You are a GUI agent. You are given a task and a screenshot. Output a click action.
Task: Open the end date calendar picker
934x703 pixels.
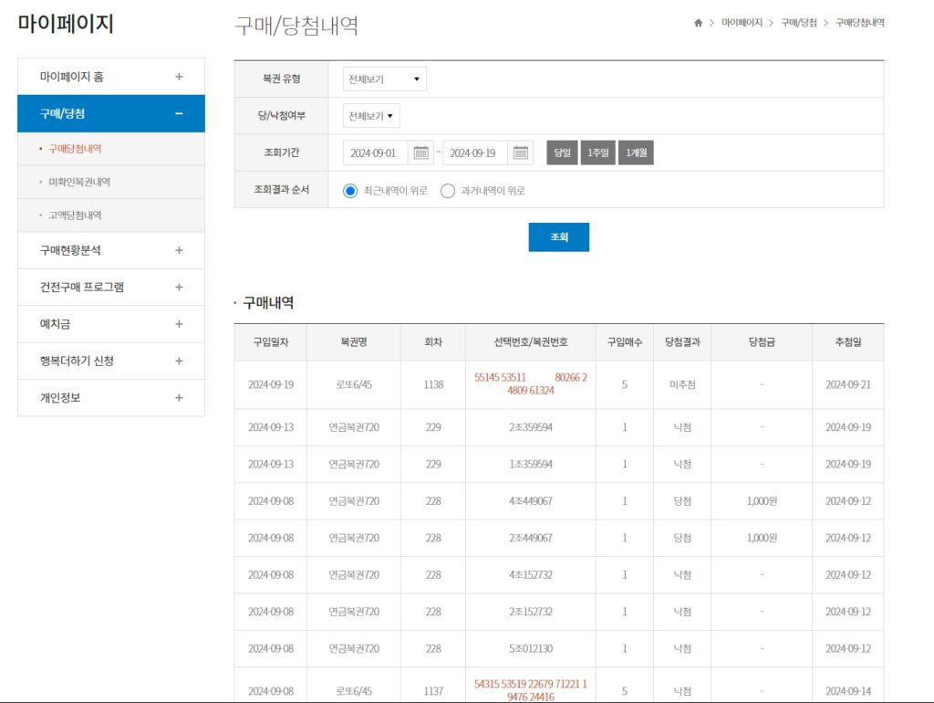[520, 152]
